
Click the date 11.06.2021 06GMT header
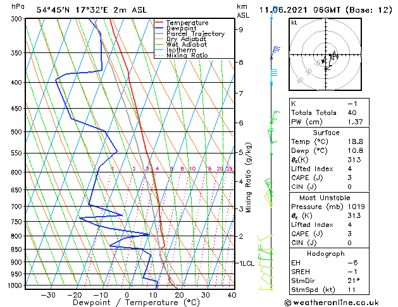(299, 10)
